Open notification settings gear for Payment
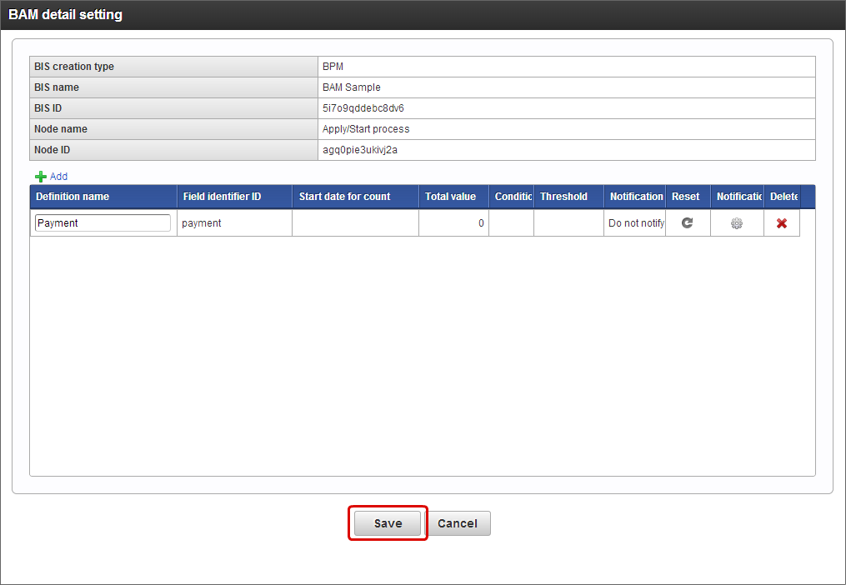 coord(737,222)
